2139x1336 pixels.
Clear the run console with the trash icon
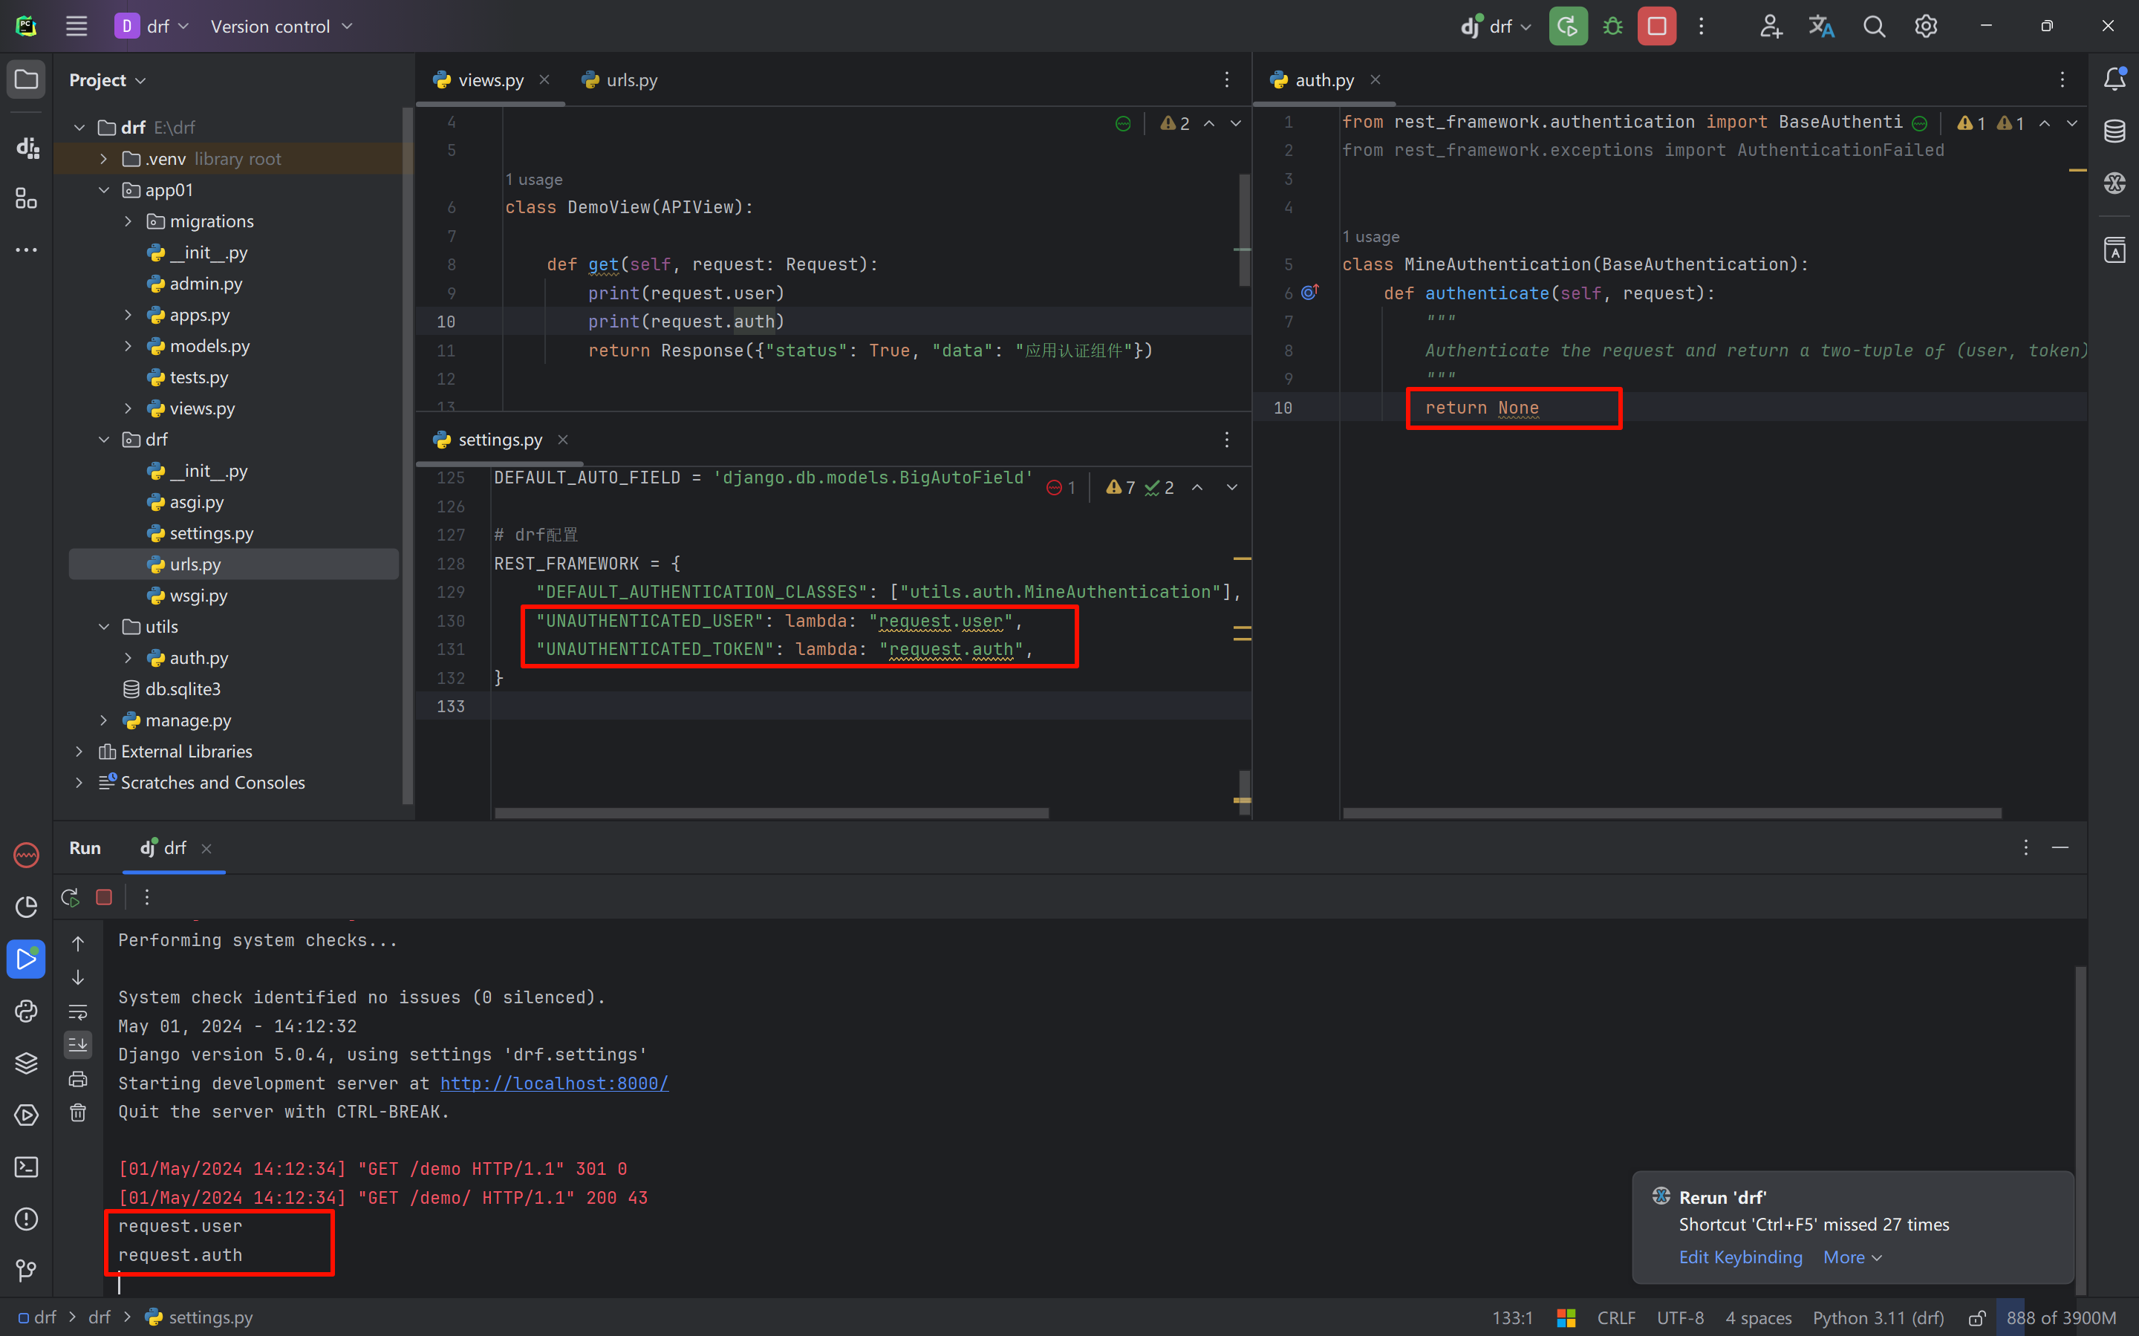coord(78,1112)
